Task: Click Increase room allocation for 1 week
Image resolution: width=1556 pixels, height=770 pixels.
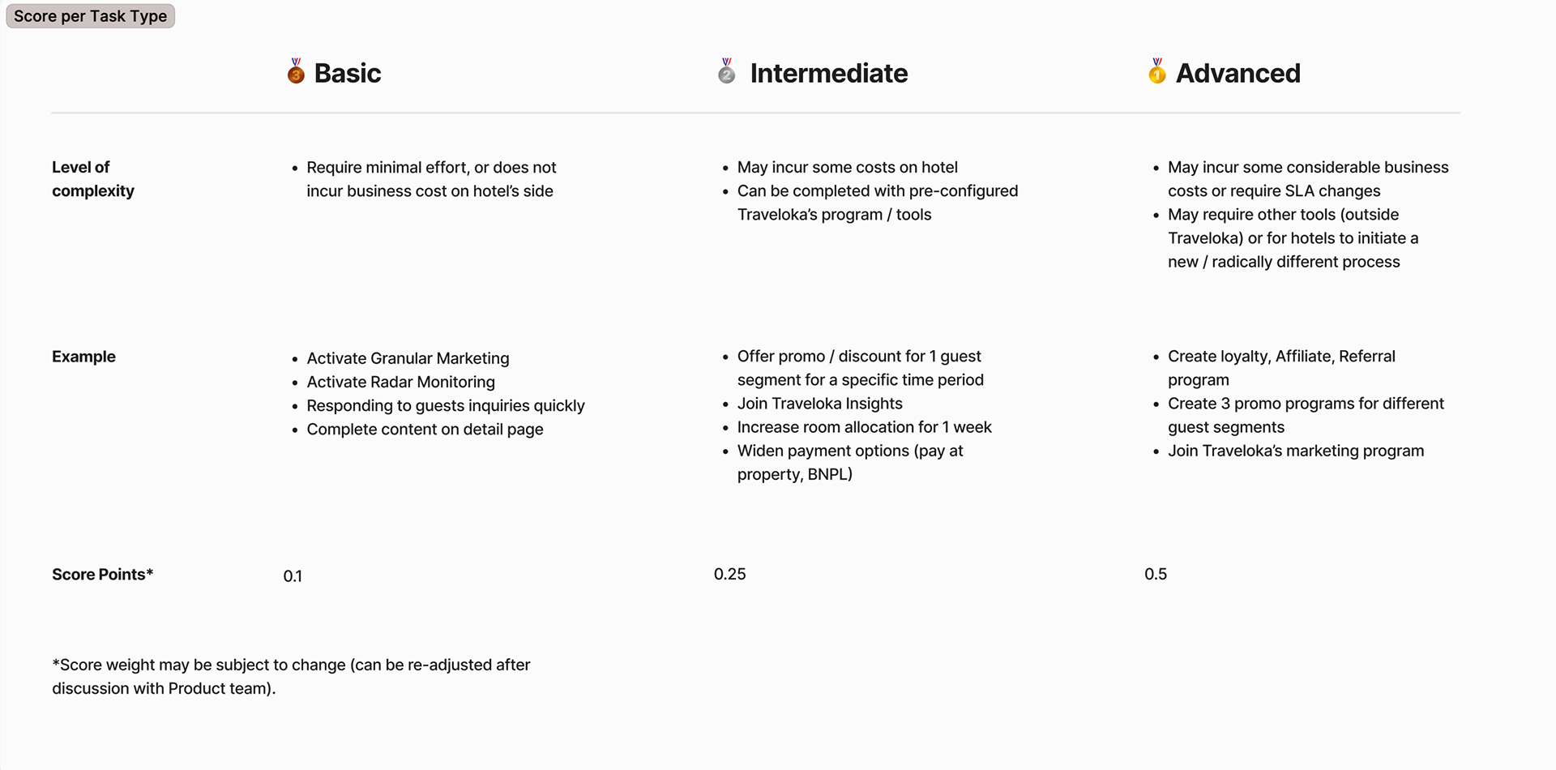Action: point(864,427)
